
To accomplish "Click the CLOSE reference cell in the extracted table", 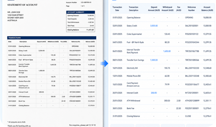I will pos(188,116).
